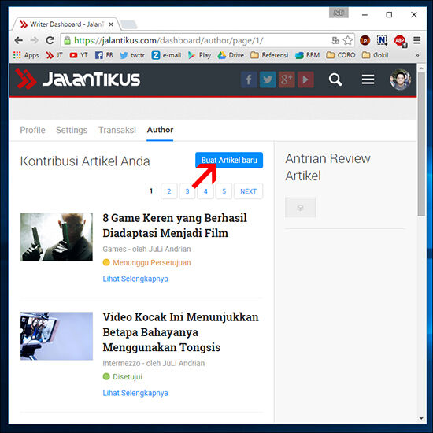The height and width of the screenshot is (433, 433).
Task: Open the Chrome hamburger menu
Action: click(417, 41)
